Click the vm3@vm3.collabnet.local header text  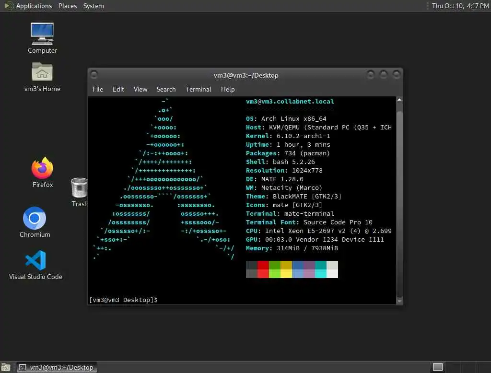pos(290,102)
